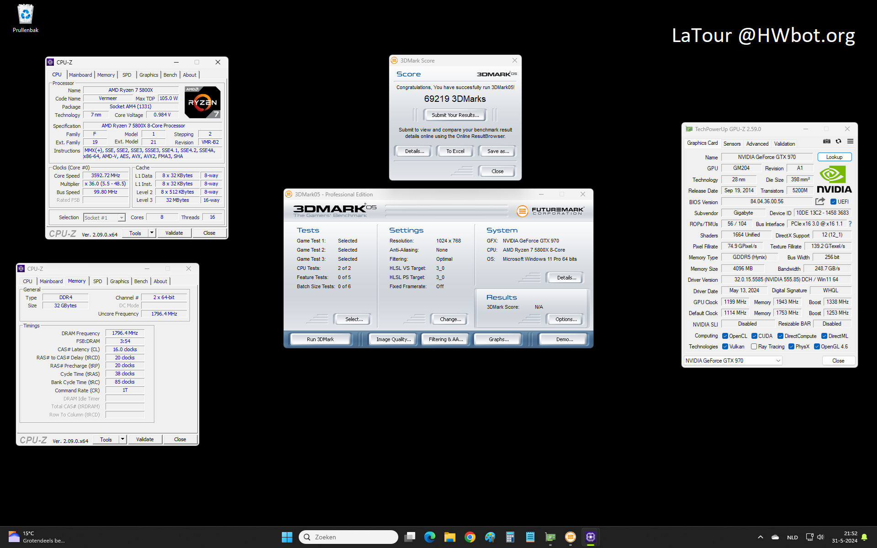Viewport: 877px width, 548px height.
Task: Switch to Mainboard tab in upper CPU-Z
Action: (80, 75)
